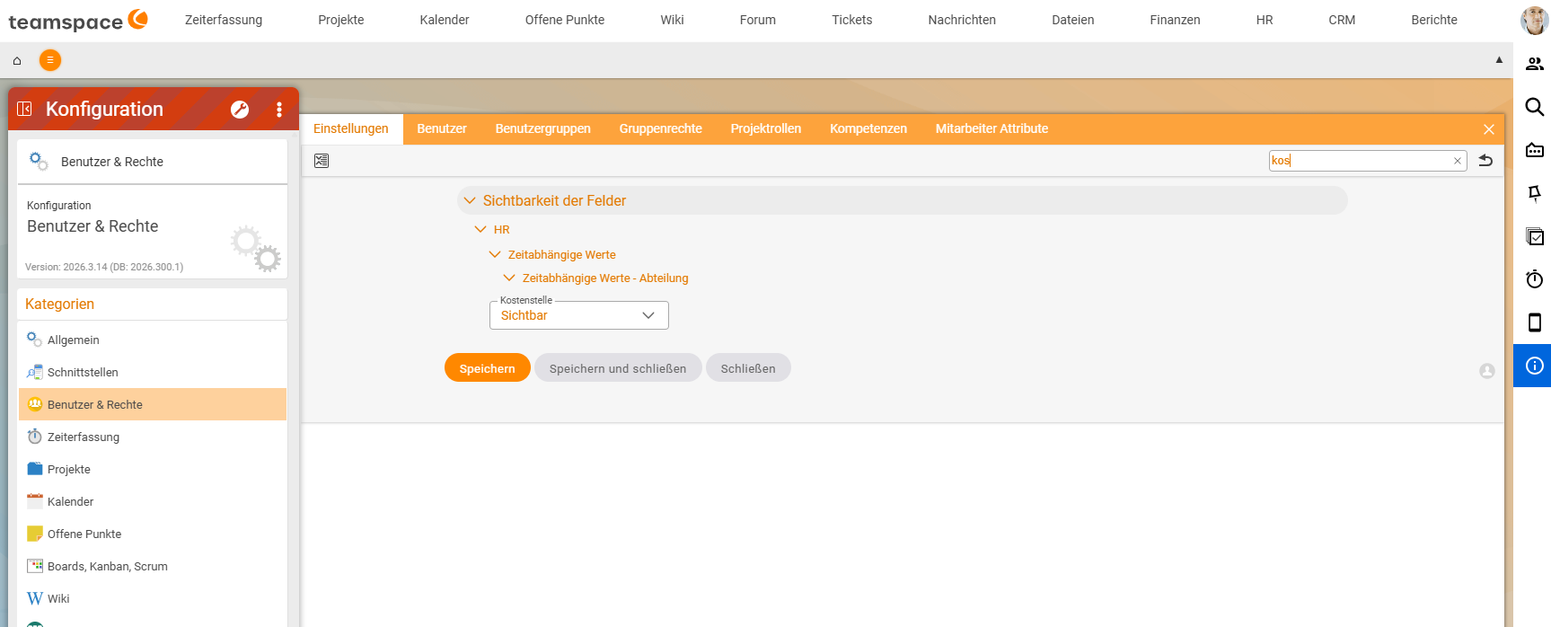Open the search magnifier in right sidebar
Screen dimensions: 1551x627
pos(1535,107)
